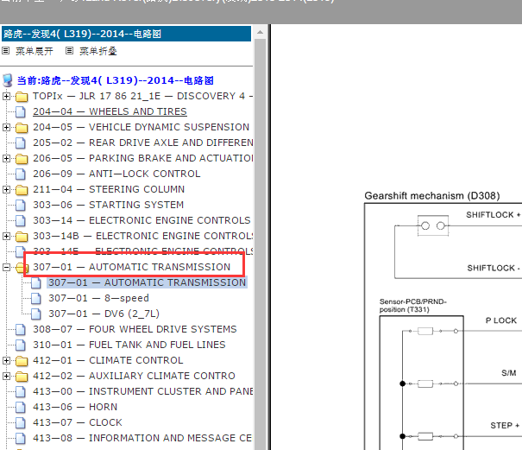Viewport: 522px width, 450px height.
Task: Select 413-08 Information and Message Center
Action: pyautogui.click(x=142, y=438)
